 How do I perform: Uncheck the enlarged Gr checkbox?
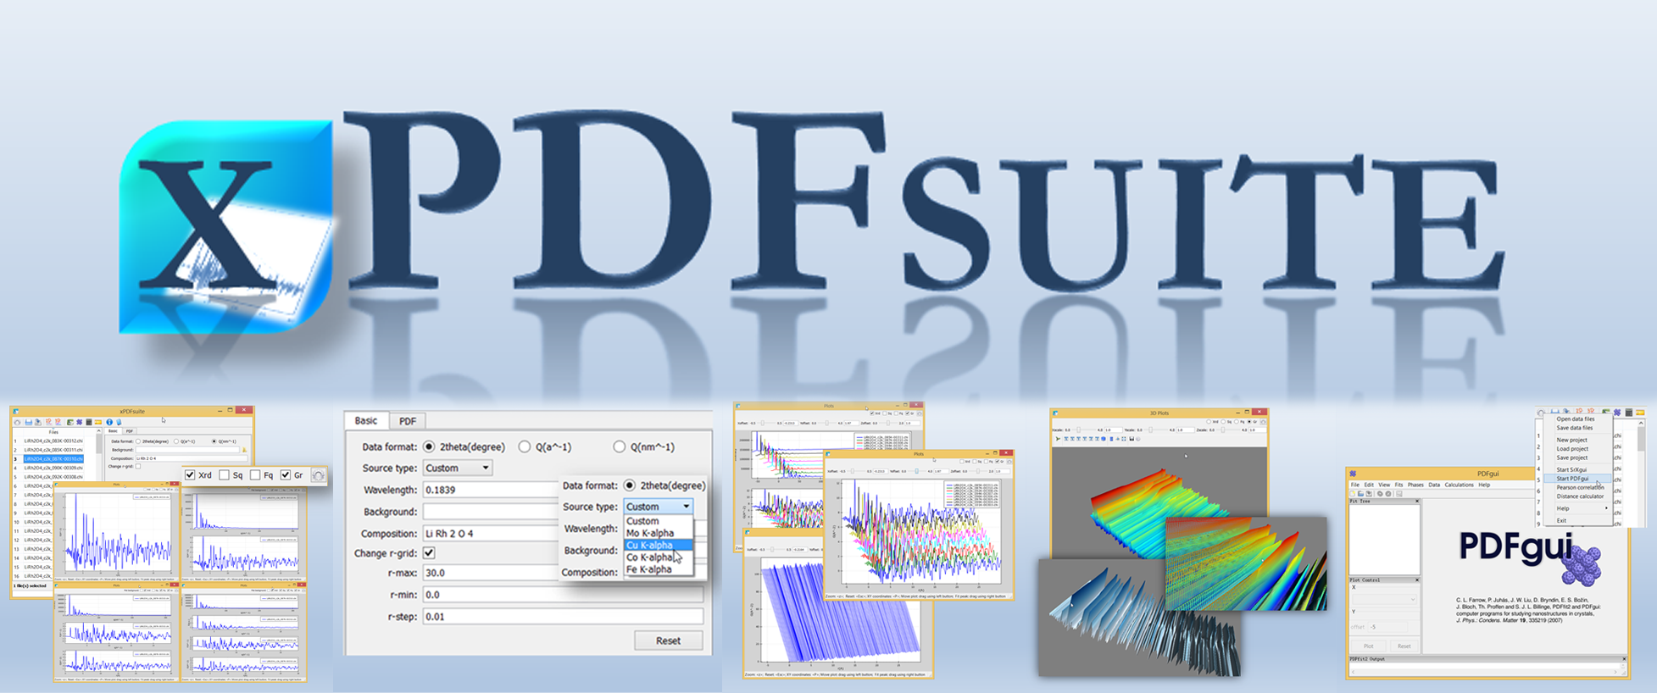[x=286, y=475]
